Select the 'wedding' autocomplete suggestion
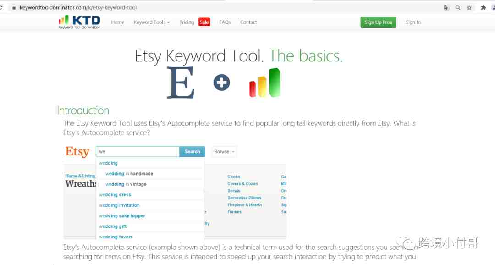 108,163
